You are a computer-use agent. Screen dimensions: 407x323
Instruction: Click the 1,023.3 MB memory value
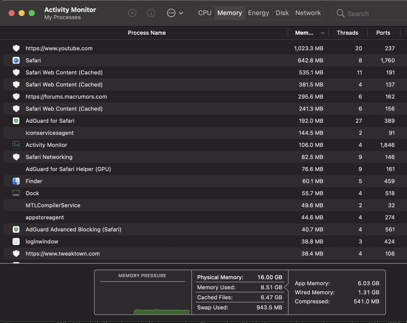click(x=309, y=48)
